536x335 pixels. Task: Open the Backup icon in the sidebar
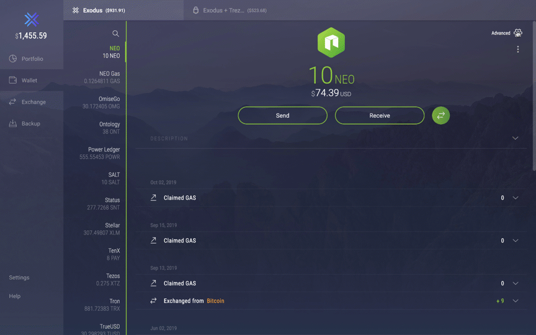12,123
